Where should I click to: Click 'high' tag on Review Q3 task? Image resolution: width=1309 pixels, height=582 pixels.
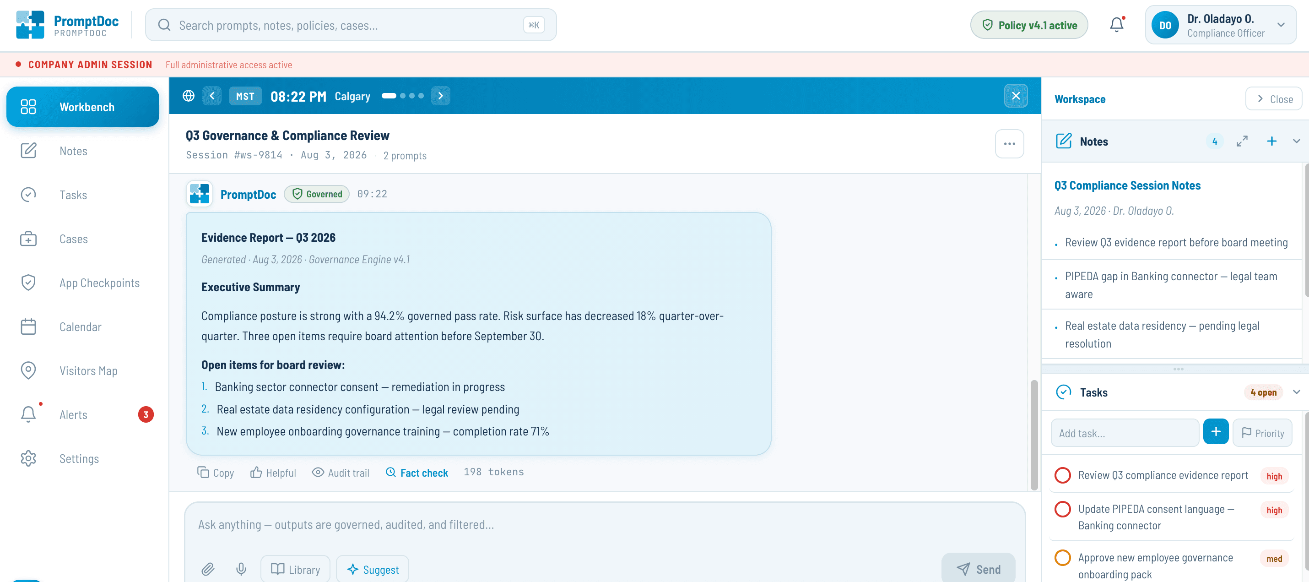point(1274,476)
